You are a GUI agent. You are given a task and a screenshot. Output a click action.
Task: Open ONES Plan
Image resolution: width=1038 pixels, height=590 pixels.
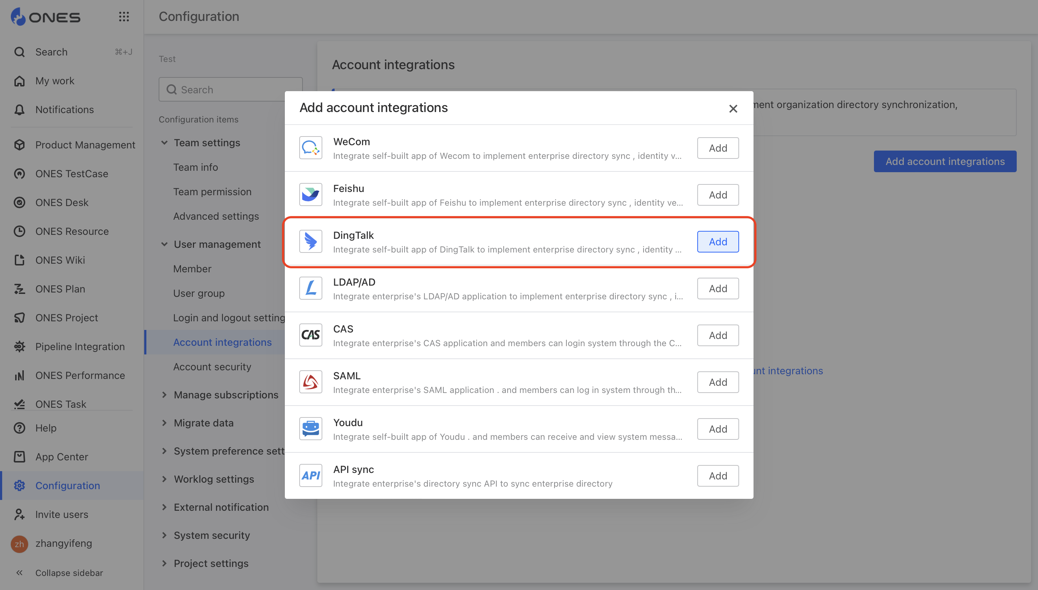click(x=60, y=289)
